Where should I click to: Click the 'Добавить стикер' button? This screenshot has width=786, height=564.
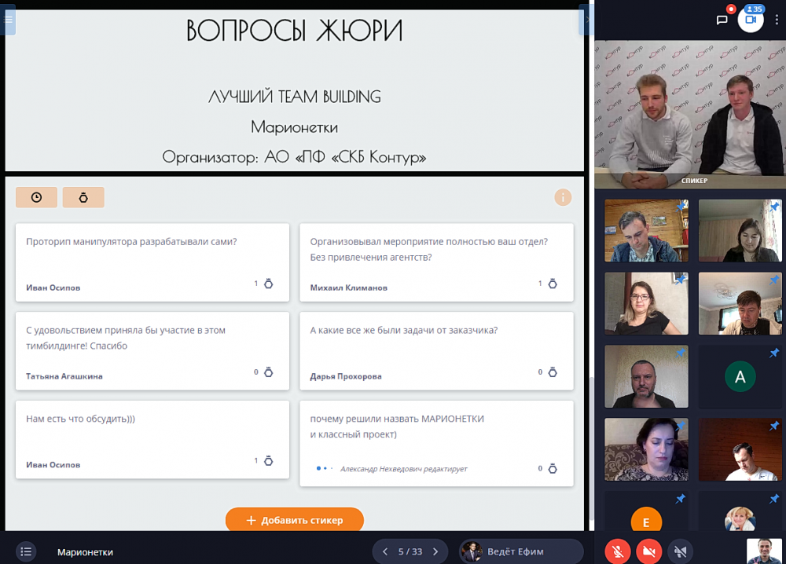[295, 520]
